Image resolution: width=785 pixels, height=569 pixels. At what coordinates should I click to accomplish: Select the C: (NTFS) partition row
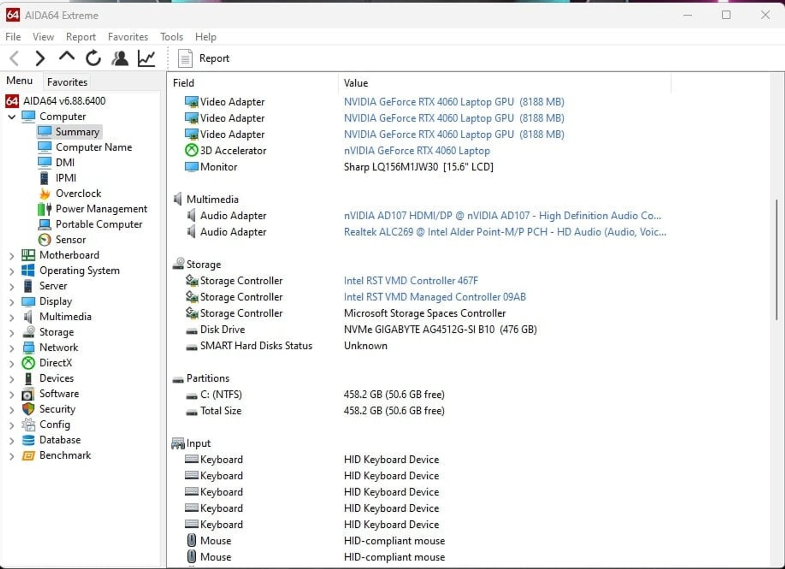click(315, 394)
